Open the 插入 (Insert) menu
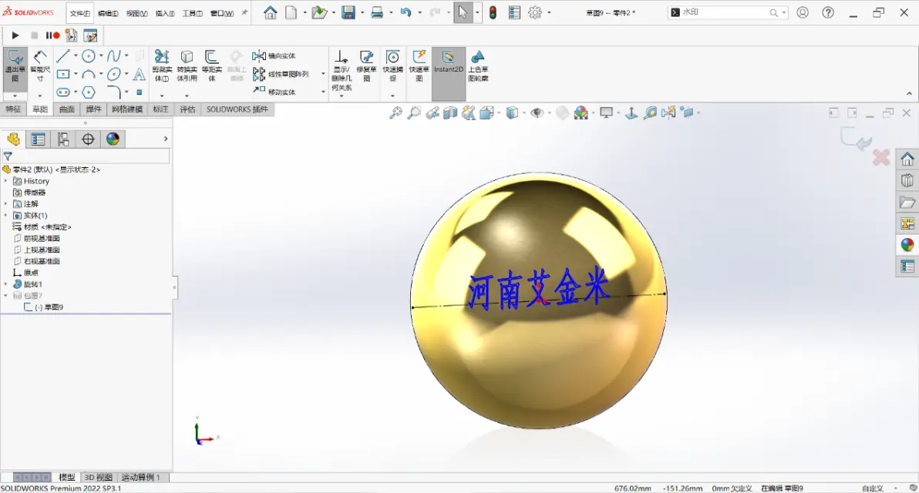 (x=165, y=13)
